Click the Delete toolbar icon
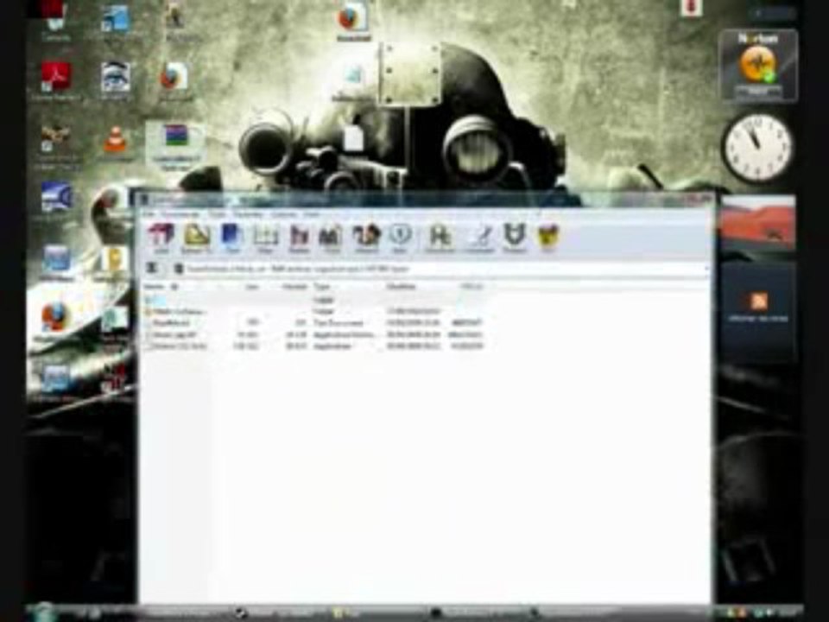 (300, 238)
